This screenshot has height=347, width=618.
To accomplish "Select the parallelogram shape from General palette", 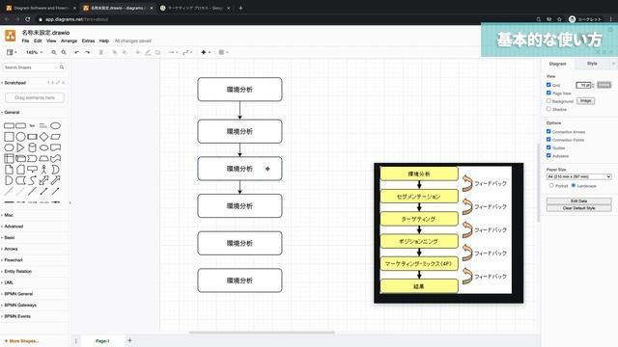I will 56,137.
